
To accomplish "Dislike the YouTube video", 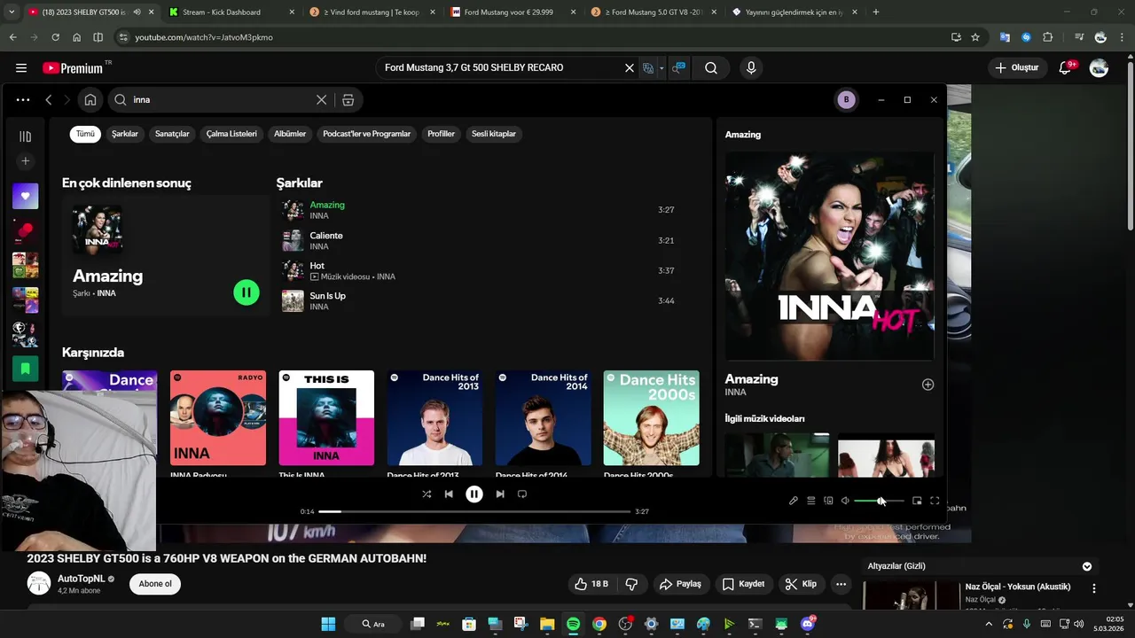I will pos(632,584).
